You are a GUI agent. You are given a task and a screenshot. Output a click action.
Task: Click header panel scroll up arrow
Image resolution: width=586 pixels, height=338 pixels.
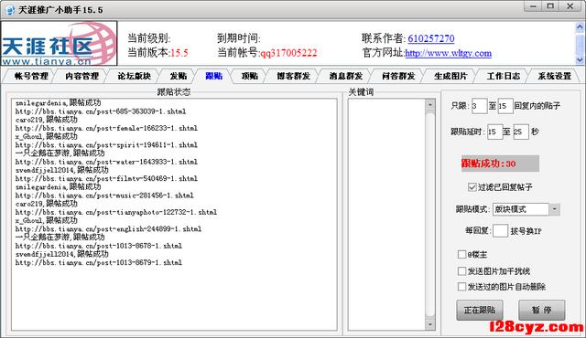click(x=580, y=26)
